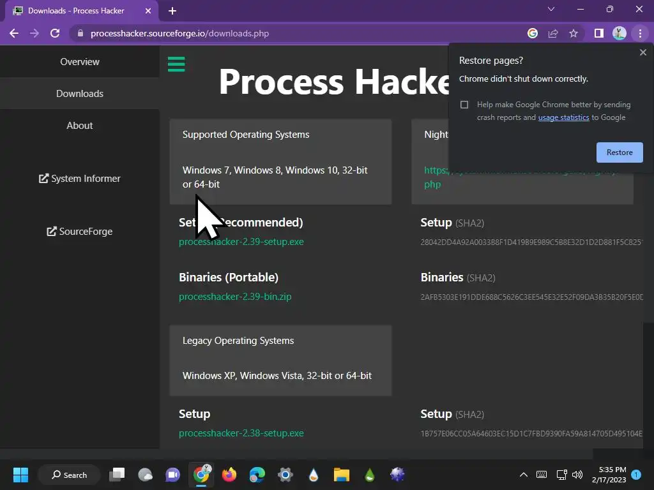
Task: Close the Downloads - Process Hacker tab
Action: 148,11
